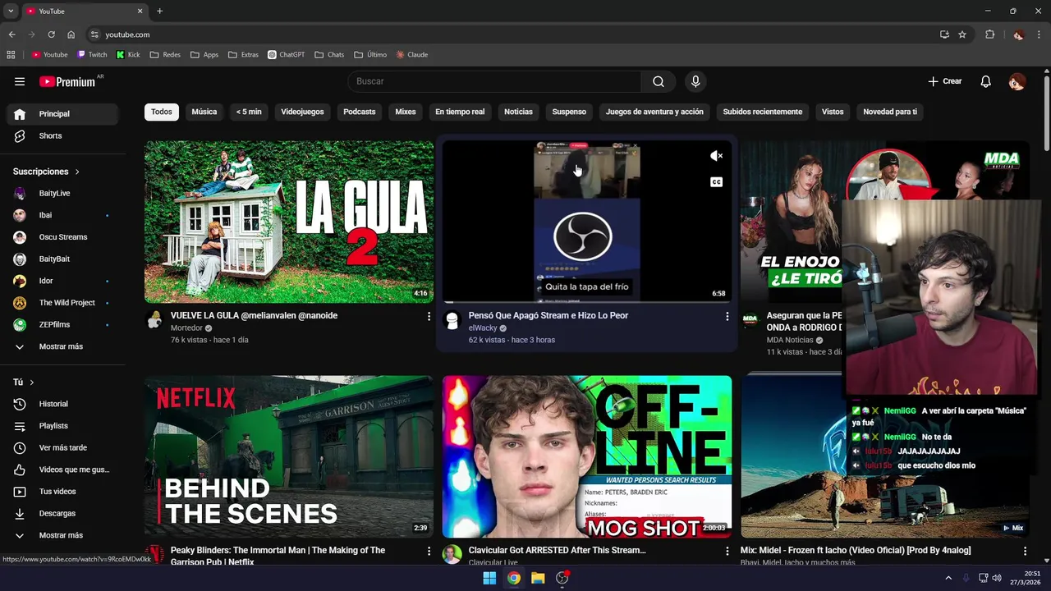Play the Peaky Blinders Behind The Scenes thumbnail
1051x591 pixels.
[x=289, y=456]
